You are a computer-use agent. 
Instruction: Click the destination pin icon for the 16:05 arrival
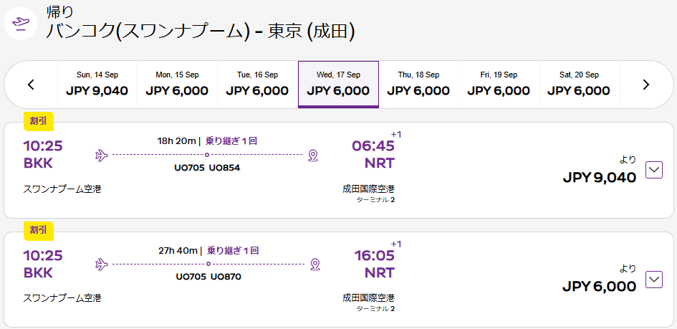(315, 264)
